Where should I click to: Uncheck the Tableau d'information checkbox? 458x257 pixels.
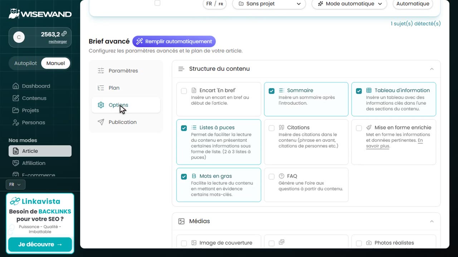[x=359, y=91]
